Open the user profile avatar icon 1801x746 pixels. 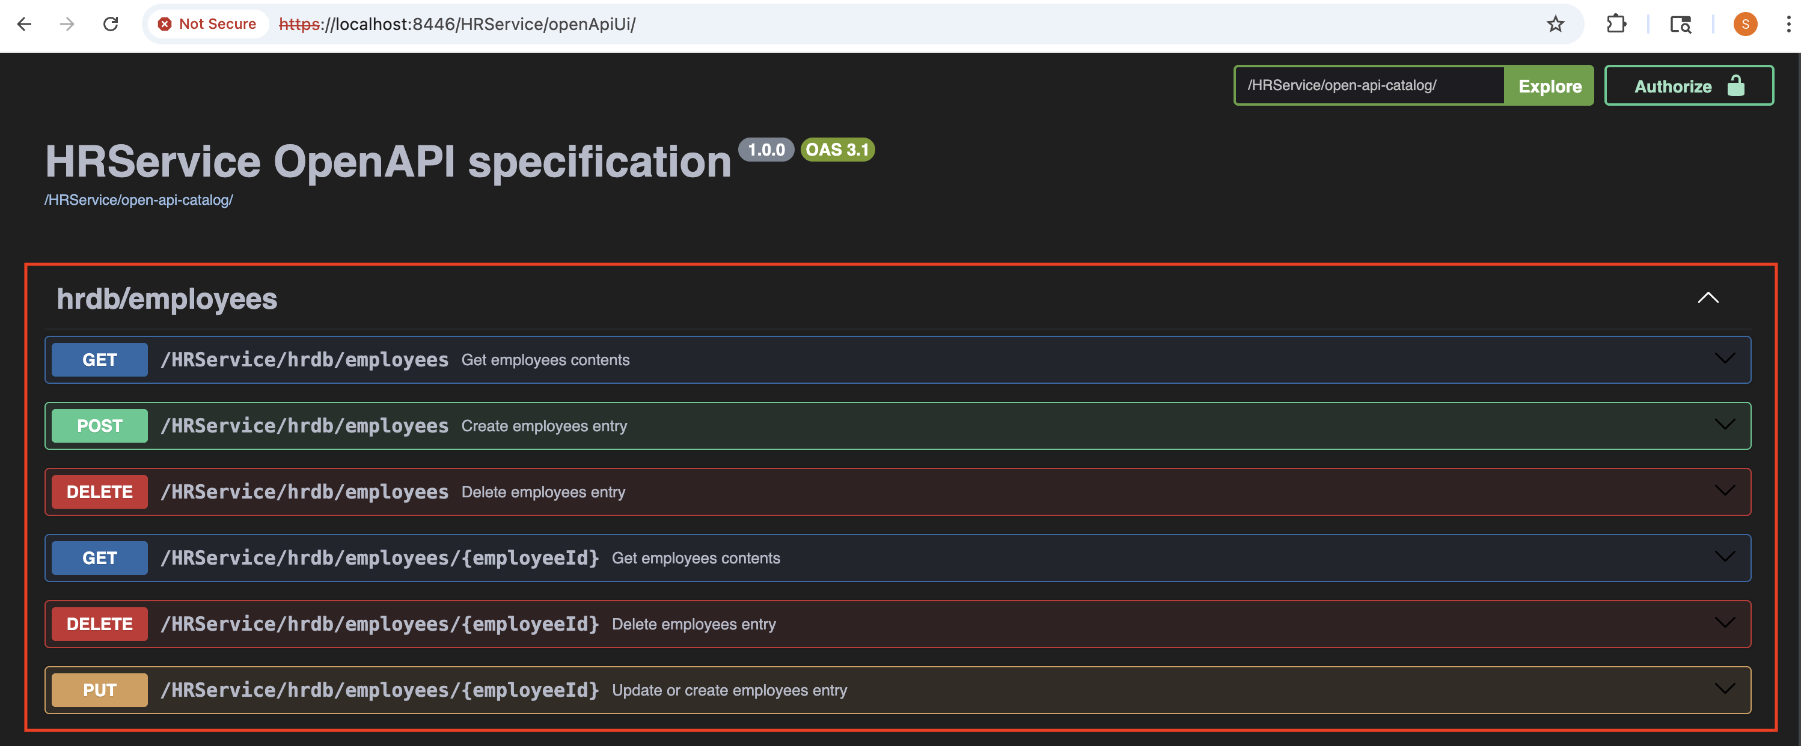(1745, 24)
